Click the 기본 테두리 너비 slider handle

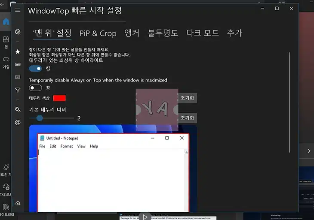click(x=40, y=118)
